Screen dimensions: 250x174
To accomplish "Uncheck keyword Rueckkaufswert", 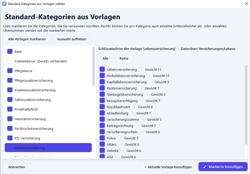I will coord(102,107).
